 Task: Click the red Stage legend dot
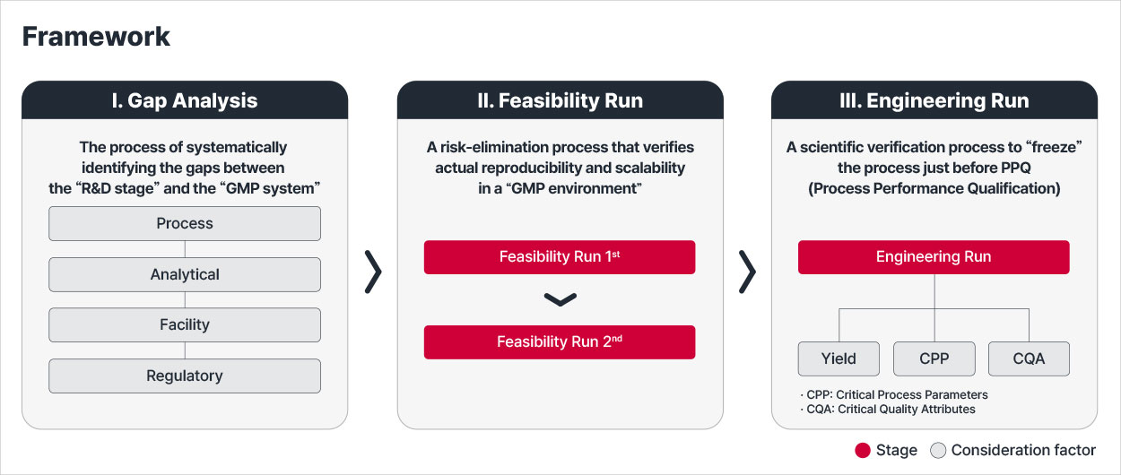pyautogui.click(x=863, y=451)
